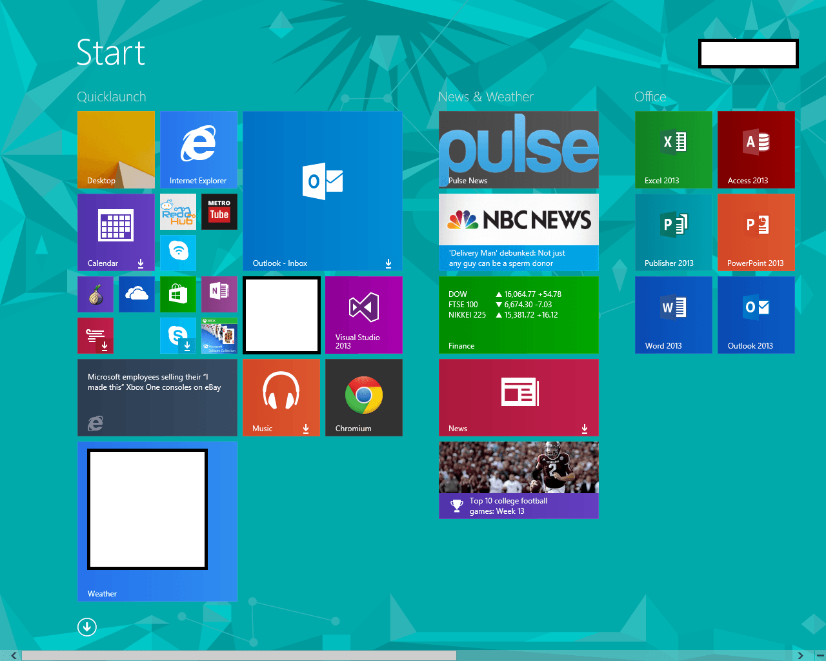Open the Reading List tile
Viewport: 826px width, 661px height.
pos(96,336)
